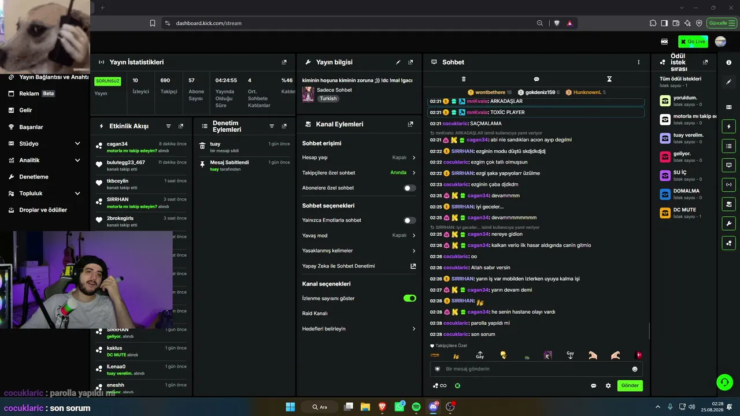The image size is (740, 416).
Task: Expand Yavaş mod setting
Action: pos(358,235)
